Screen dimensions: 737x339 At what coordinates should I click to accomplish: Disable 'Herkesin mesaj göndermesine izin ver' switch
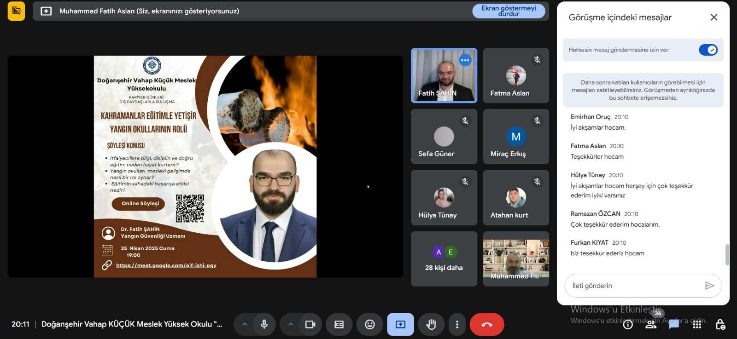708,50
